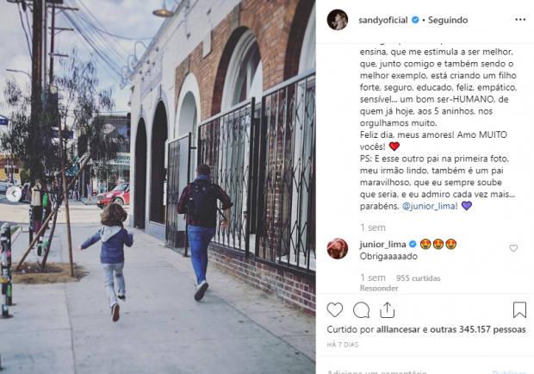Open the three-dot more options menu

tap(520, 20)
